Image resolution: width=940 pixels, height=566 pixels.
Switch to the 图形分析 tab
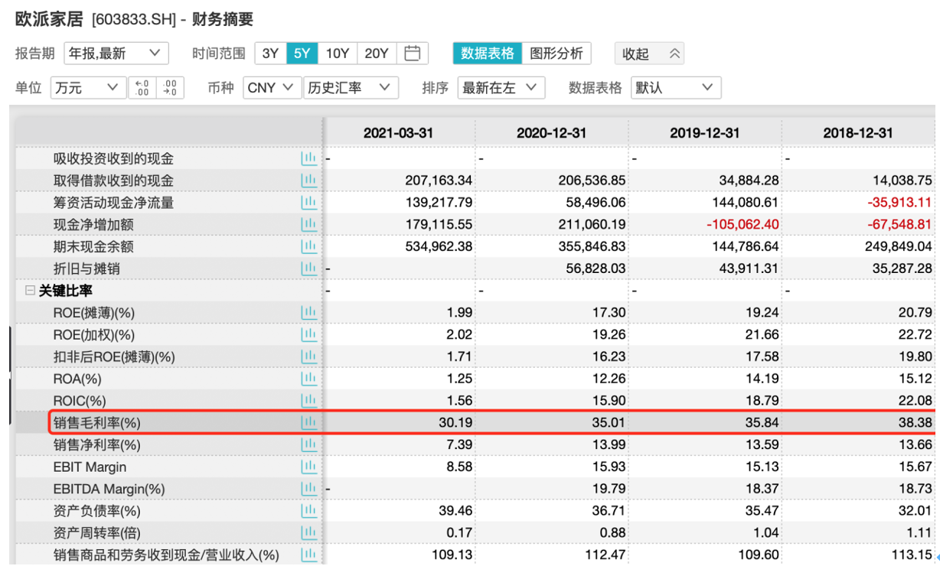click(x=556, y=54)
